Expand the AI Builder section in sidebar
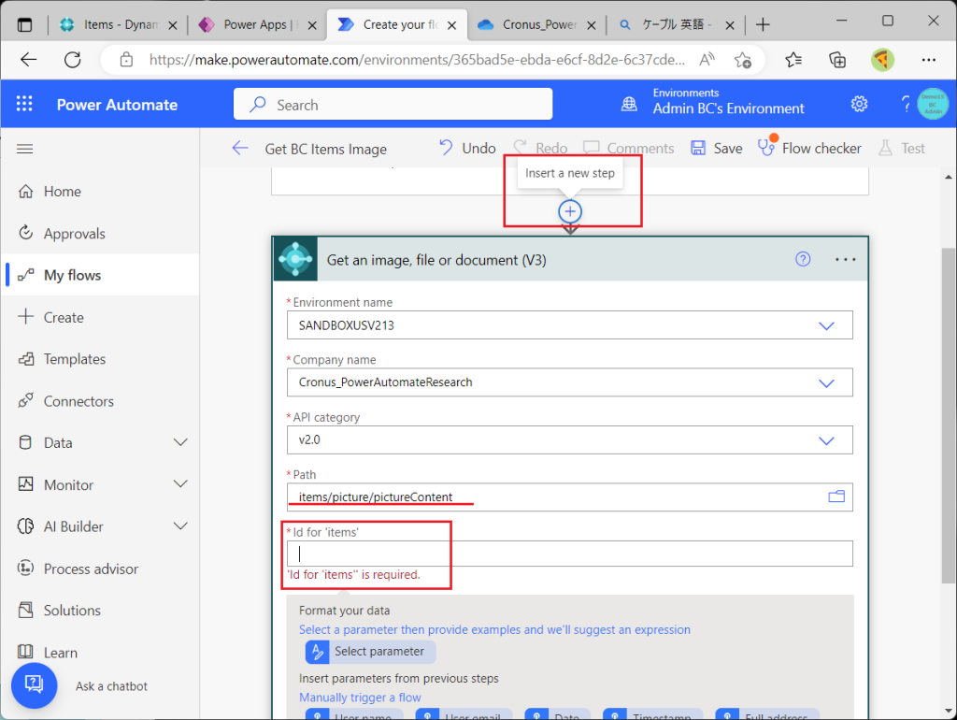The height and width of the screenshot is (720, 957). pos(180,526)
